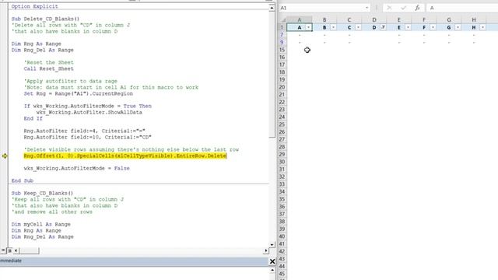
Task: Click the highlighted EntireRow.Delete code line
Action: pos(125,156)
